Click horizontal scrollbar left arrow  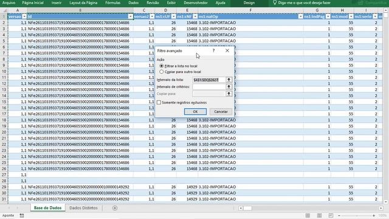(x=241, y=208)
